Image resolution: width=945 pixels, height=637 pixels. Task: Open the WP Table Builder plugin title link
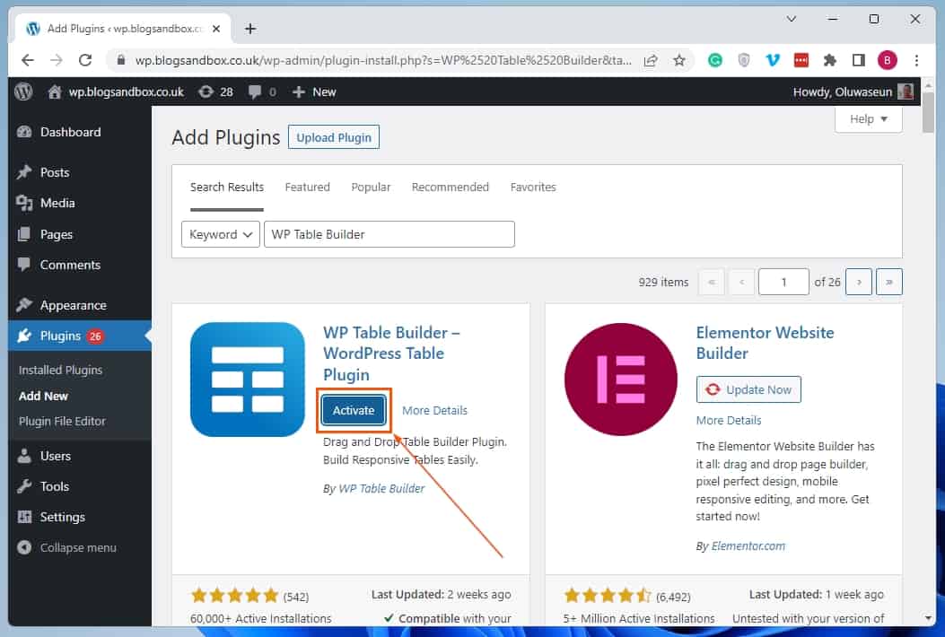(391, 353)
